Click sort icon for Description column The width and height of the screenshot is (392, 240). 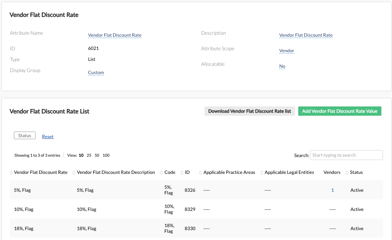pyautogui.click(x=74, y=173)
